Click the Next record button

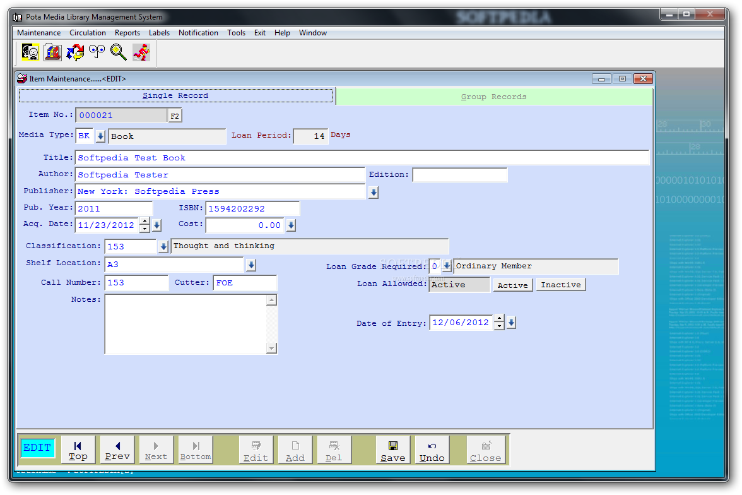(x=156, y=450)
